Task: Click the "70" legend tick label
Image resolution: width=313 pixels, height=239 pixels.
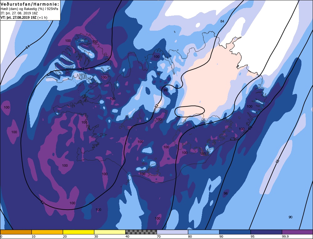Action: [x=159, y=236]
